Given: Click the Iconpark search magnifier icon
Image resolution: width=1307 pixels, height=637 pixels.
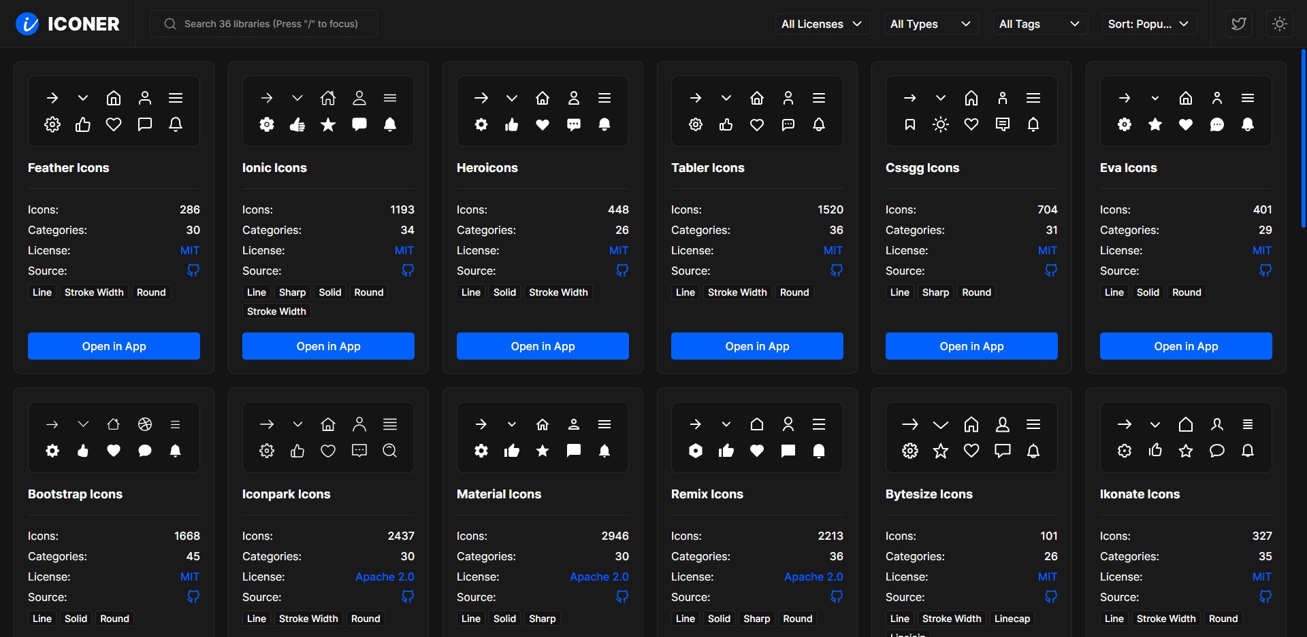Looking at the screenshot, I should pyautogui.click(x=390, y=451).
